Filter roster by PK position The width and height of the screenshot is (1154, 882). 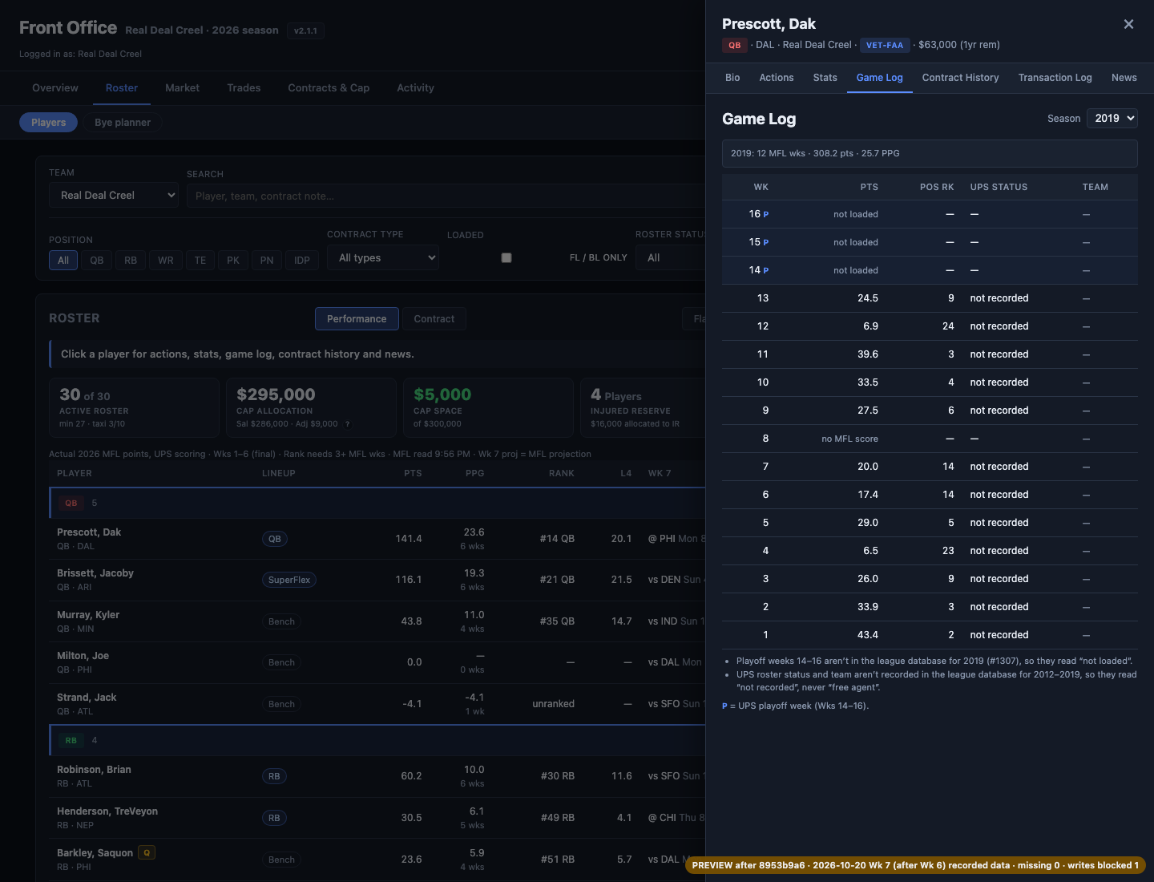[x=233, y=260]
